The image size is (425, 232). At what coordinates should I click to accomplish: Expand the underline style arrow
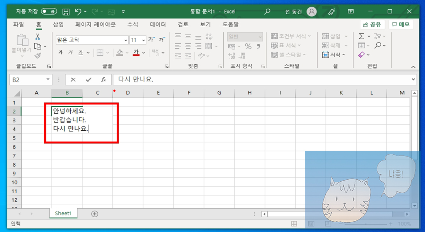[88, 53]
